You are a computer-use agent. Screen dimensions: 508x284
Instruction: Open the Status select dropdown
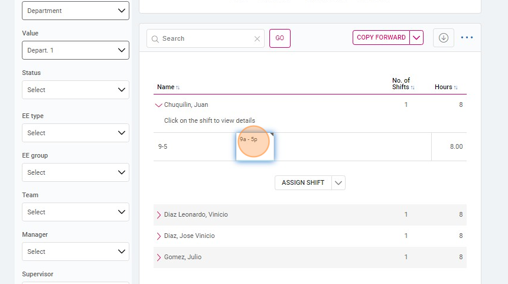tap(76, 90)
